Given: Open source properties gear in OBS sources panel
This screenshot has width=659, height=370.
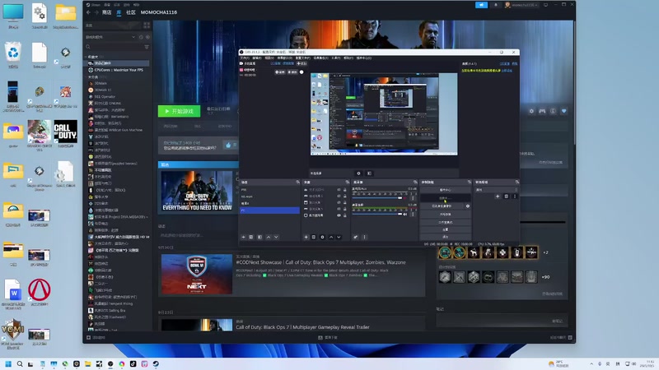Looking at the screenshot, I should (322, 237).
